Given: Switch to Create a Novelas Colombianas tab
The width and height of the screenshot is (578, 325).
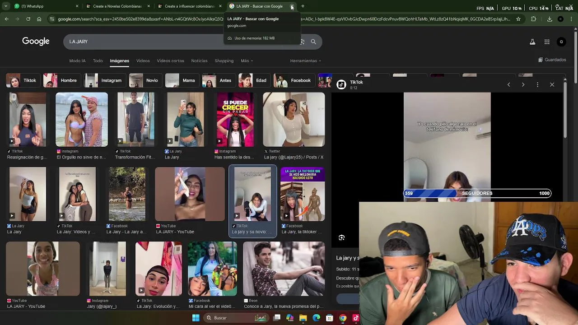Looking at the screenshot, I should [x=117, y=6].
